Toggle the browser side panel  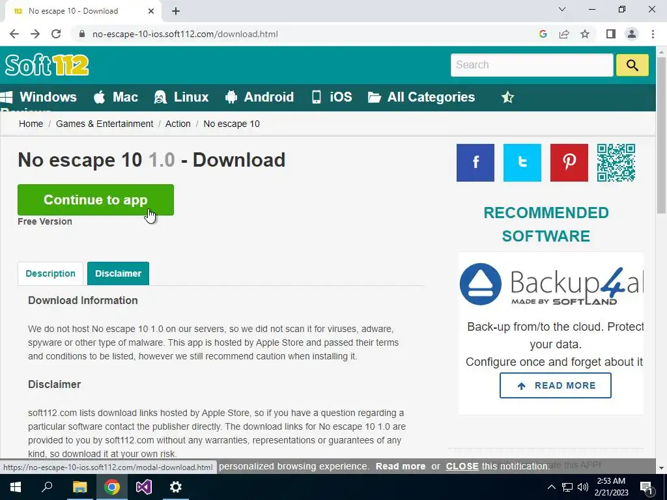611,34
